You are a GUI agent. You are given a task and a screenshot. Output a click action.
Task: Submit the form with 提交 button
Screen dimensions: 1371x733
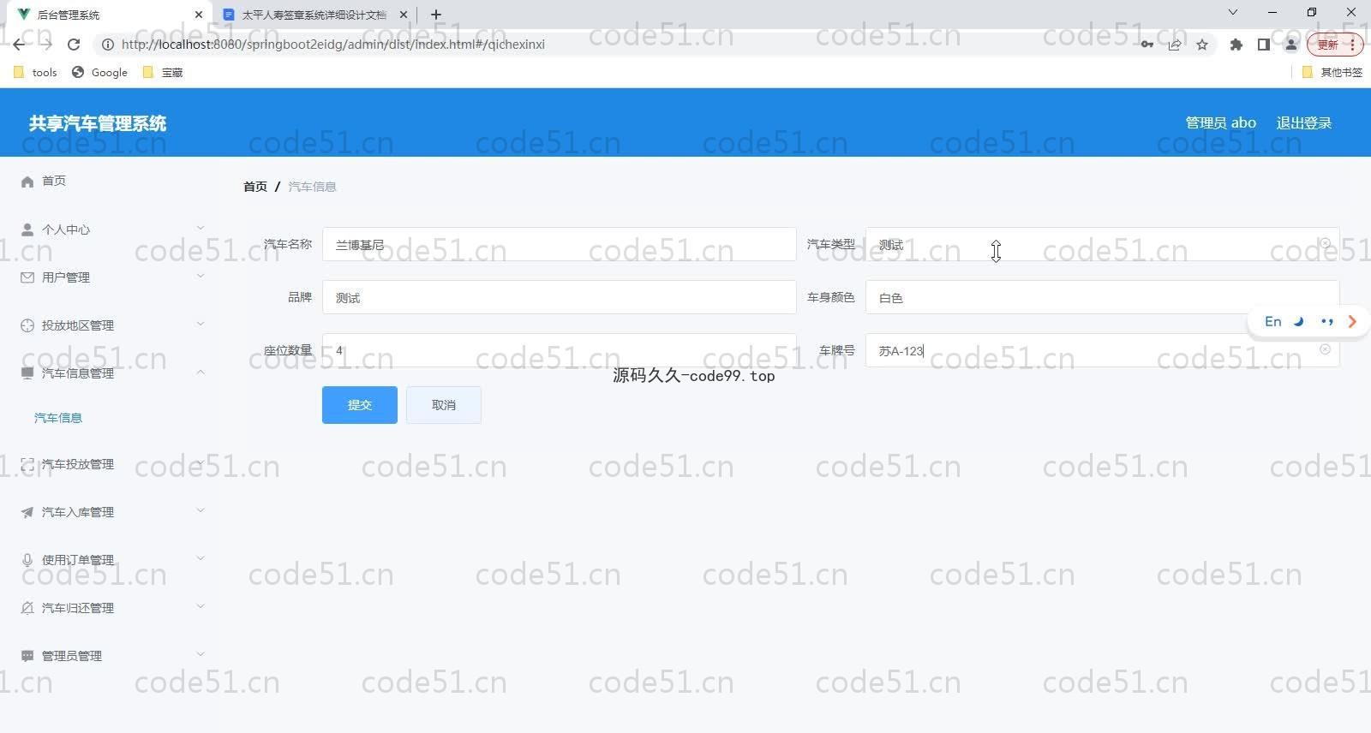coord(360,405)
